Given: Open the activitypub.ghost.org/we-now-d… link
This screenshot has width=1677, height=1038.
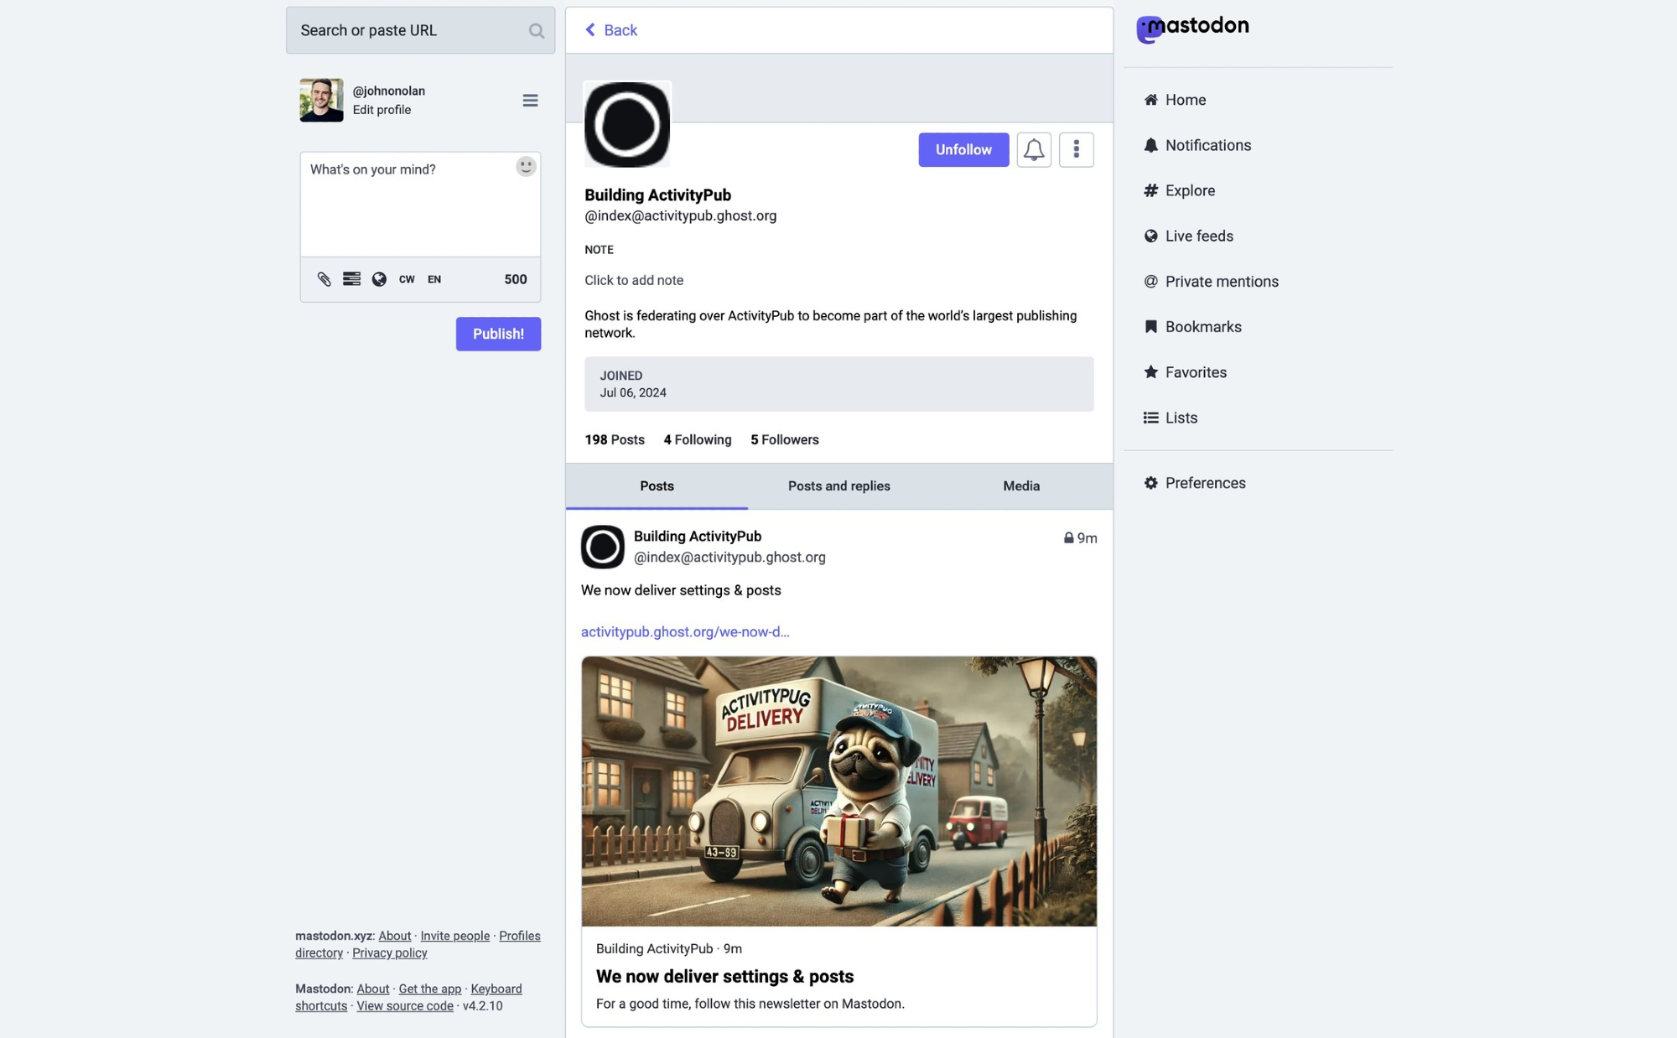Looking at the screenshot, I should (x=685, y=632).
